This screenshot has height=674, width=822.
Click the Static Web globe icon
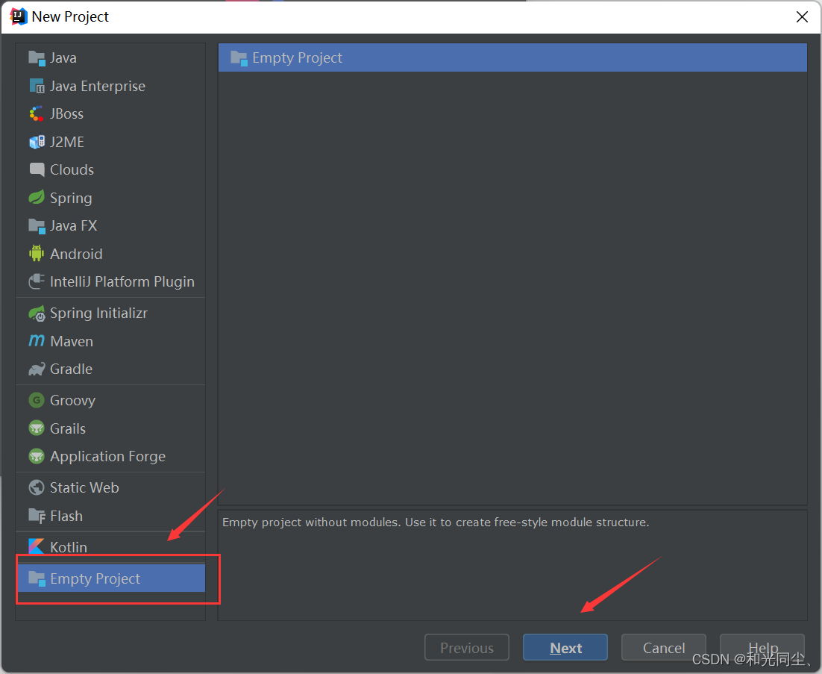click(x=37, y=487)
